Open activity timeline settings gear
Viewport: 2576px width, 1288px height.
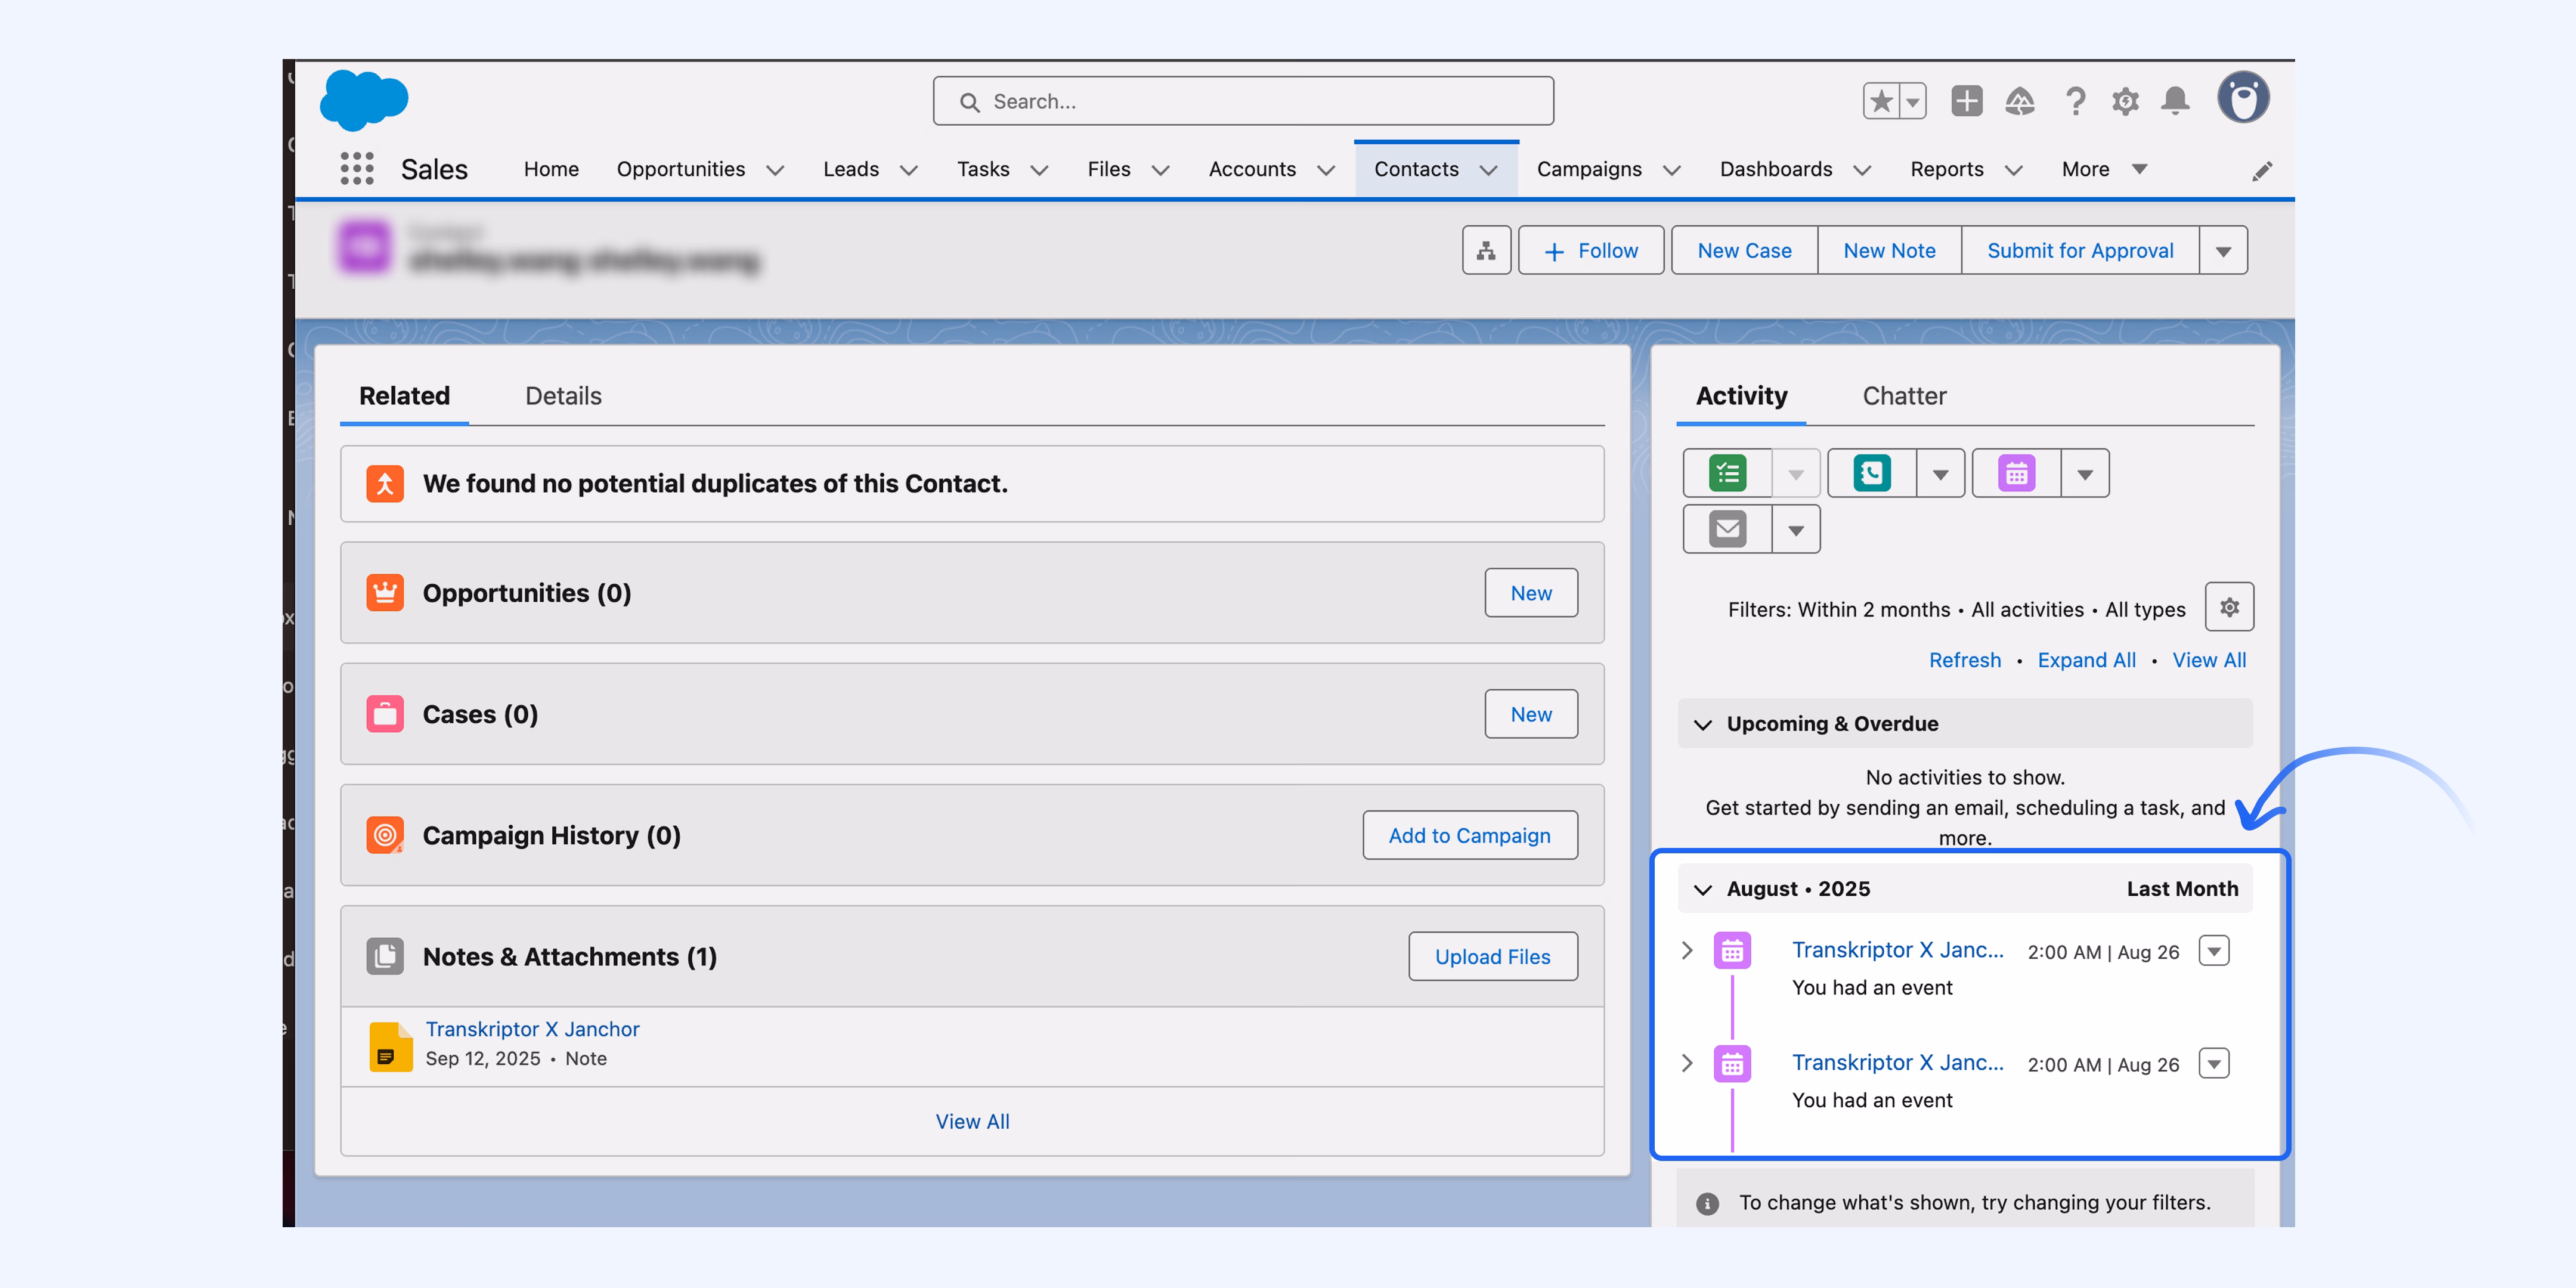2229,606
